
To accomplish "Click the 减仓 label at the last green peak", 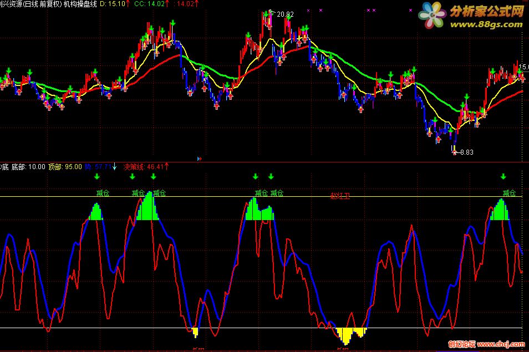I will tap(509, 193).
